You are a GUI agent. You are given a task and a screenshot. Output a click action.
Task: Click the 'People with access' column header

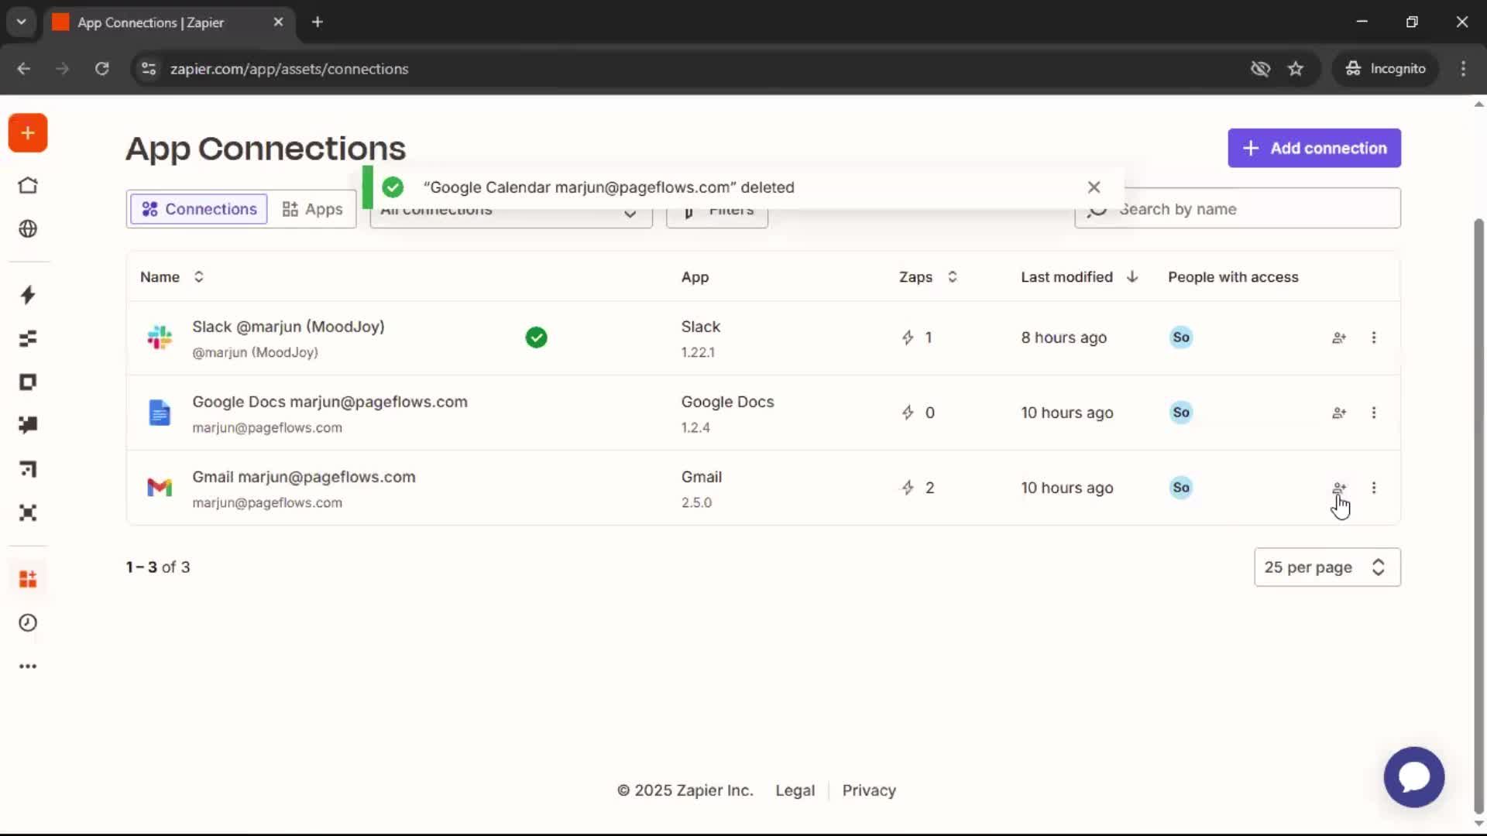[x=1233, y=277]
